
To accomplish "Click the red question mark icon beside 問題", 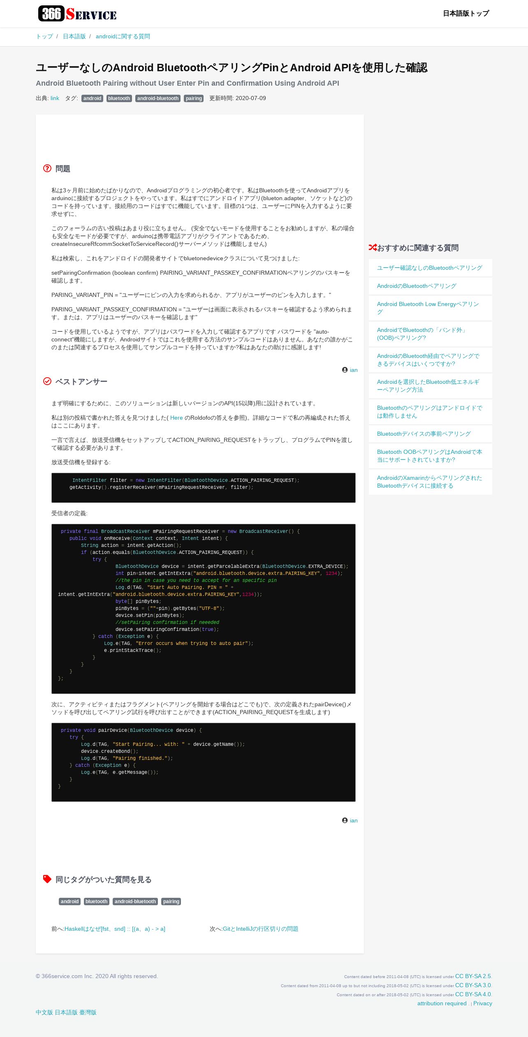I will [47, 168].
